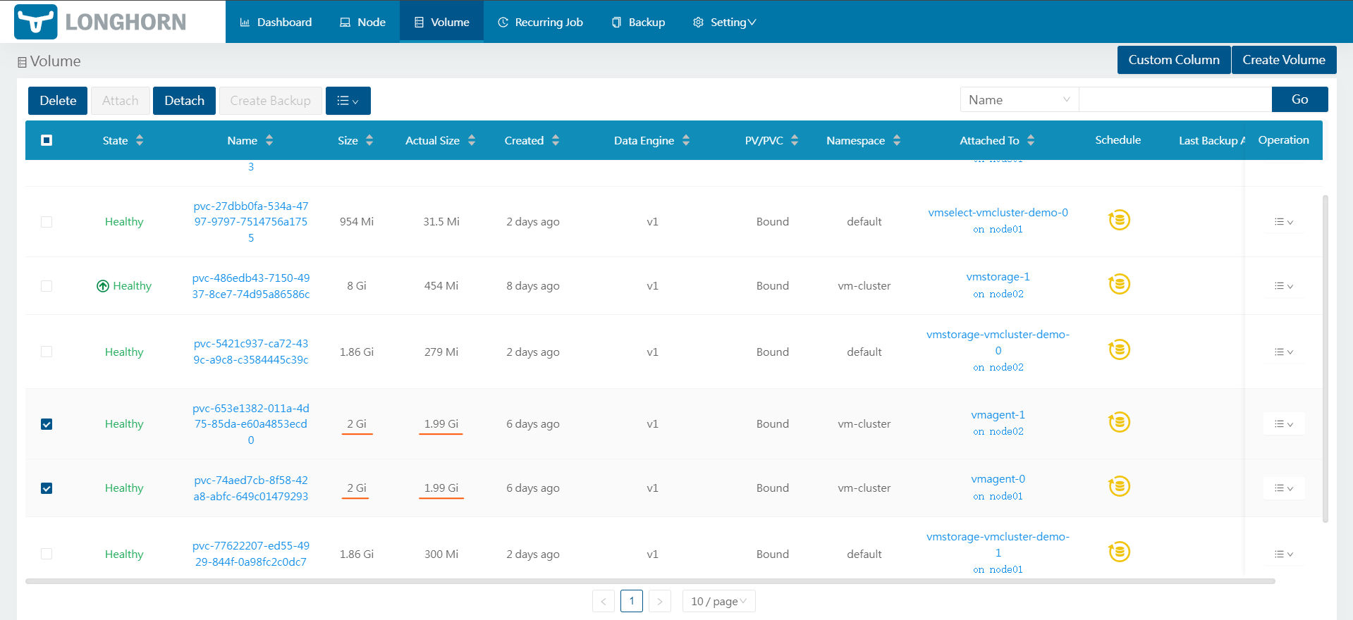Click the Detach button
This screenshot has width=1353, height=620.
click(x=184, y=101)
